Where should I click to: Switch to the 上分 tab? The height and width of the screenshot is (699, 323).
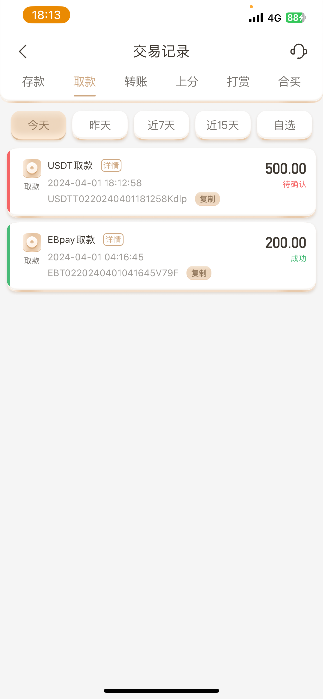[187, 82]
